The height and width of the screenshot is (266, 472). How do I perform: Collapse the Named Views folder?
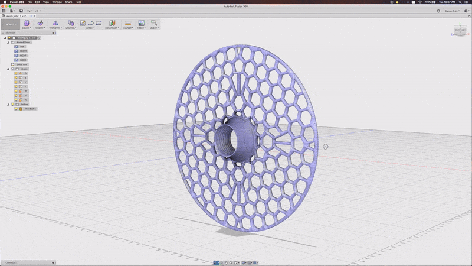pyautogui.click(x=8, y=43)
